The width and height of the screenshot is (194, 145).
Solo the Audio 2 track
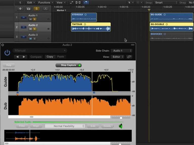point(35,29)
